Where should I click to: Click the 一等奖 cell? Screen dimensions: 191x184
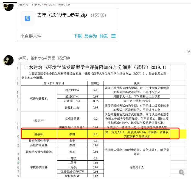coord(72,158)
